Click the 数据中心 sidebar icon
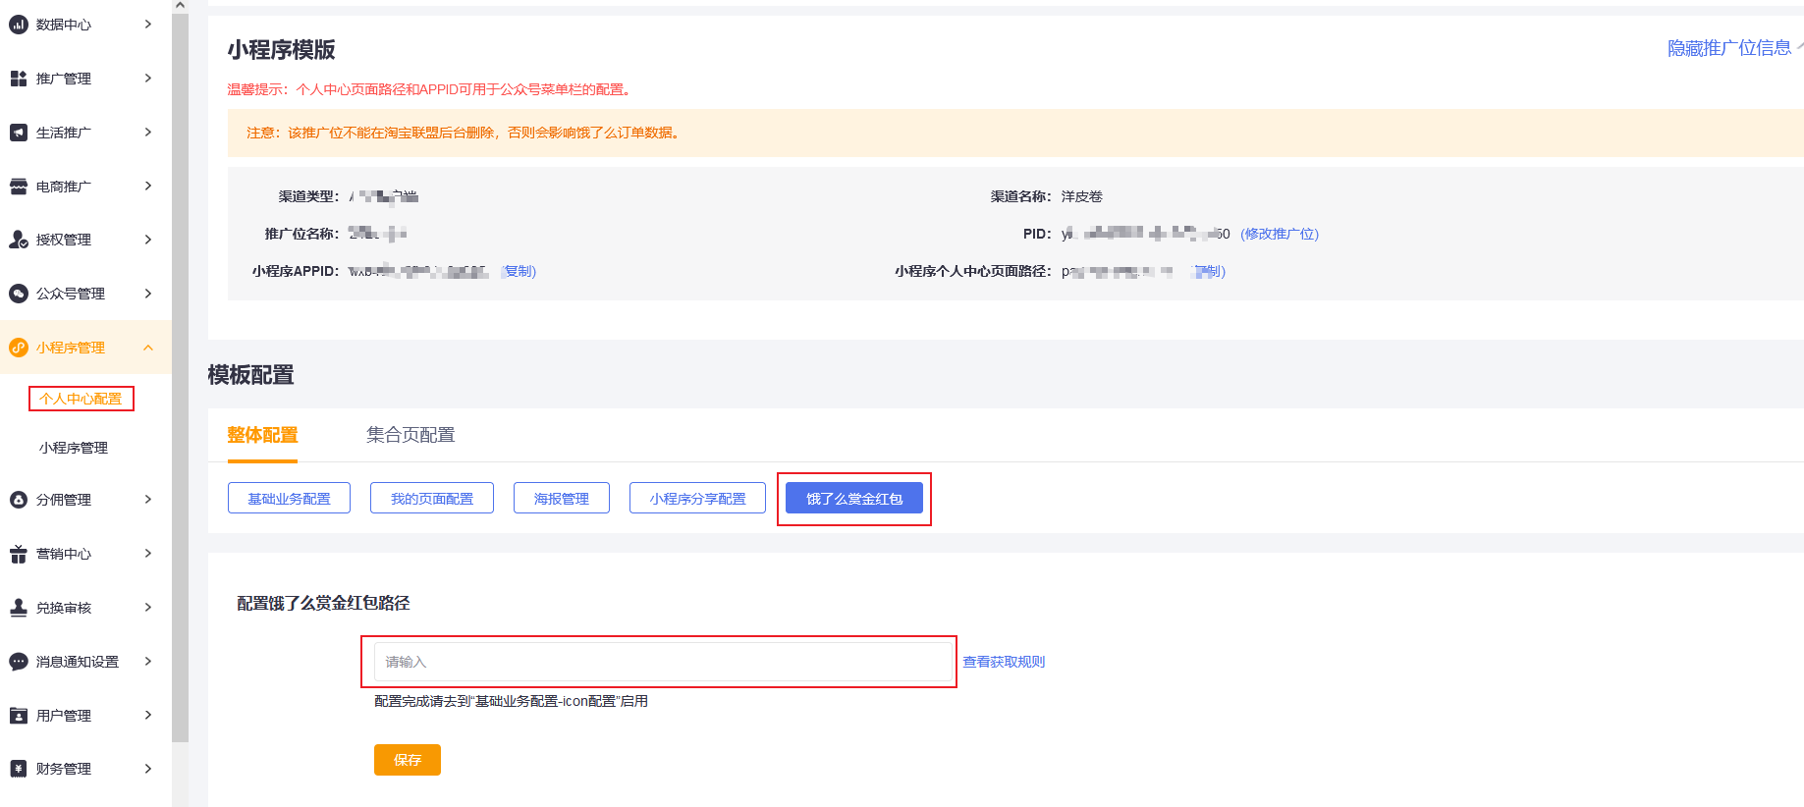 pos(18,25)
